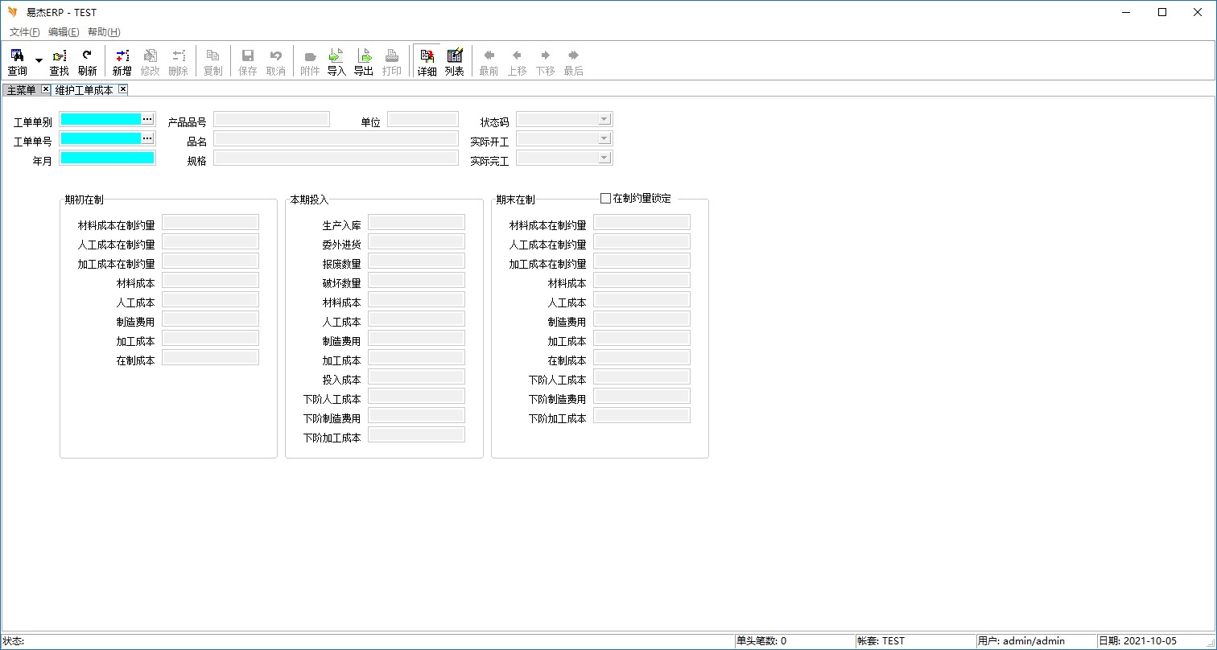
Task: Click the browse button next to 工单单号
Action: point(147,138)
